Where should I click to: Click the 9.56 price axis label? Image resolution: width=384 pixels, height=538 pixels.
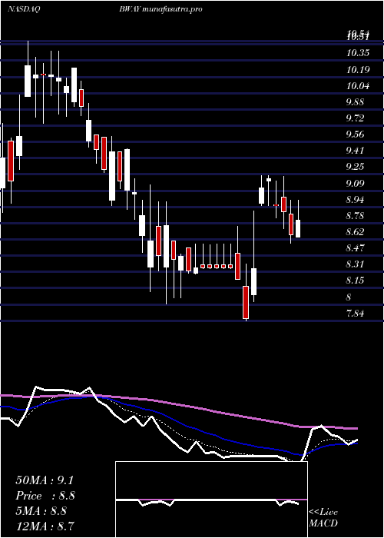[355, 134]
